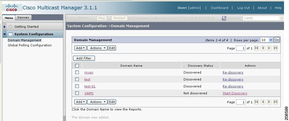Click the top Edit button
This screenshot has width=289, height=121.
[112, 48]
